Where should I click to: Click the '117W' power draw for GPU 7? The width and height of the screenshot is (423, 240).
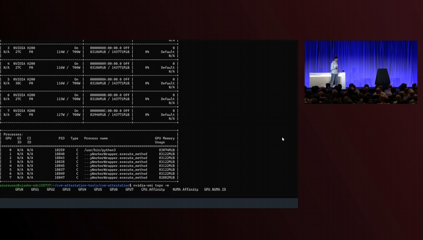pos(60,115)
